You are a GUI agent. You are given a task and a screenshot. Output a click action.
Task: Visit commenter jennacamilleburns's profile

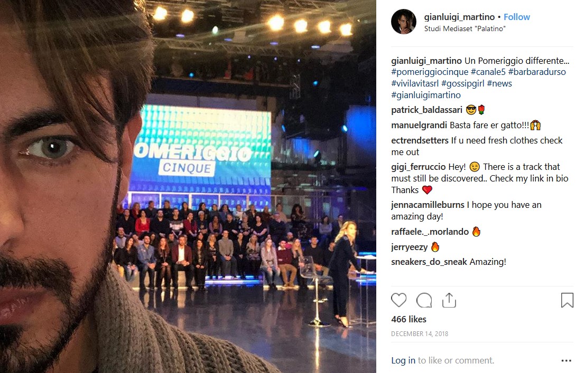pyautogui.click(x=428, y=205)
